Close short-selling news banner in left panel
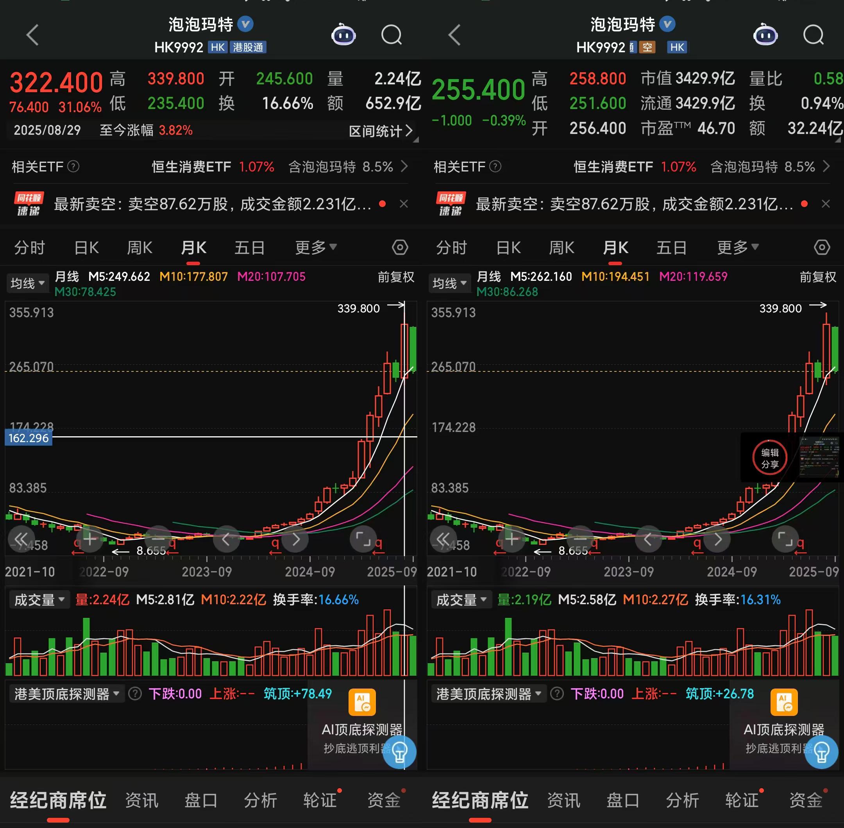This screenshot has width=844, height=828. (404, 204)
